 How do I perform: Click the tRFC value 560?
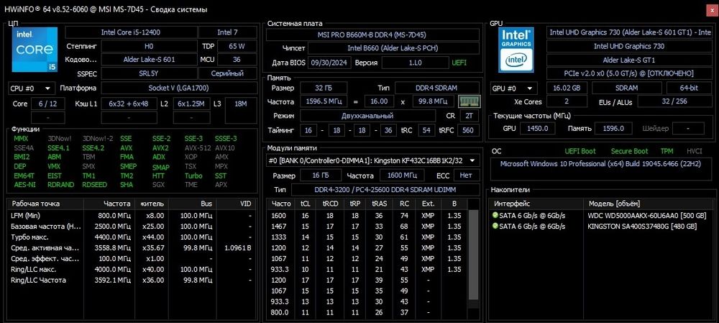click(468, 130)
